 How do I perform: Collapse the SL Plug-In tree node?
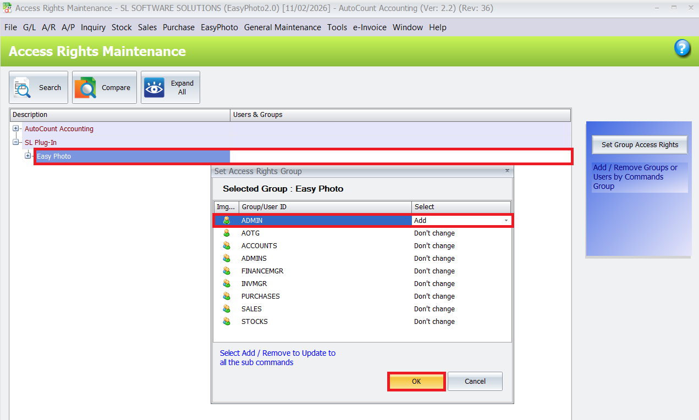16,142
